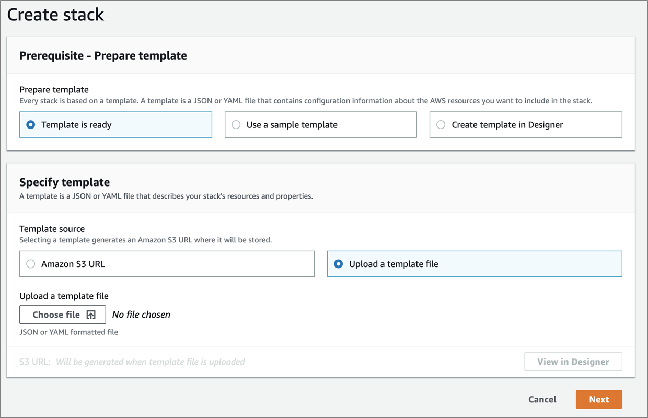Click the "View in Designer" button

[573, 362]
